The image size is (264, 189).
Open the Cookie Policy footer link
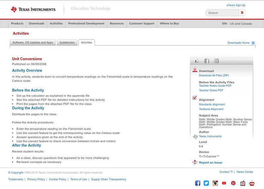coord(57,179)
